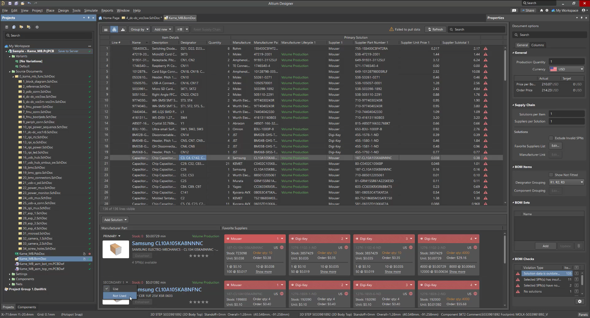Open workspace comments via chat bubble icon
This screenshot has height=318, width=590.
point(514,10)
